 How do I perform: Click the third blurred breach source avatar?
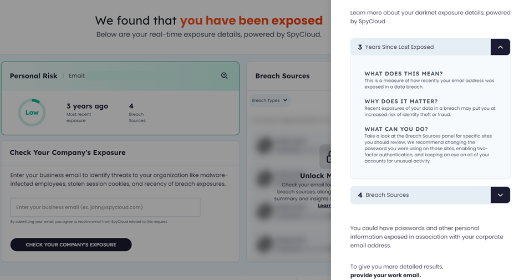pos(264,211)
